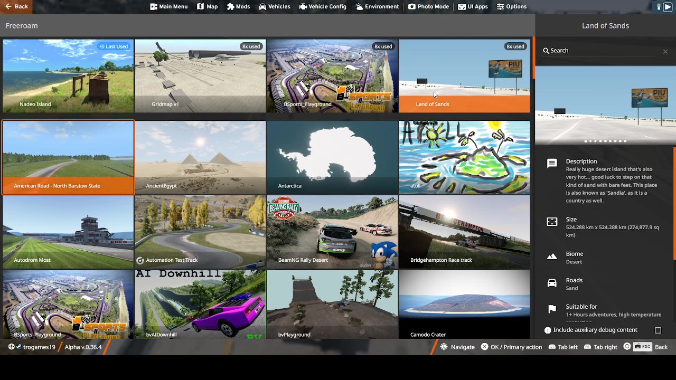The height and width of the screenshot is (380, 676).
Task: Select the Antarctica level
Action: pos(332,158)
